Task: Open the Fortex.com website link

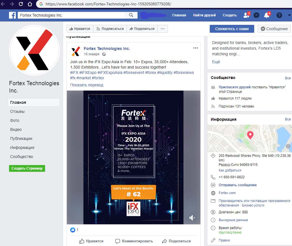Action: (x=227, y=193)
